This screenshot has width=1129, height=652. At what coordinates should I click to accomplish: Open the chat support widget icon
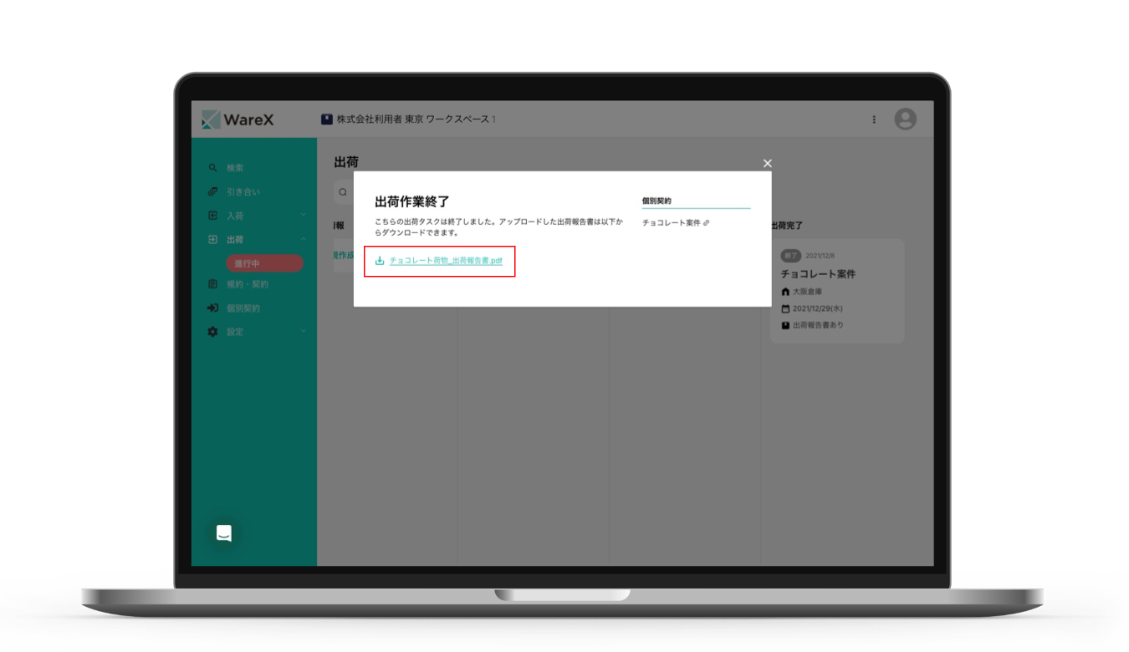(x=223, y=533)
